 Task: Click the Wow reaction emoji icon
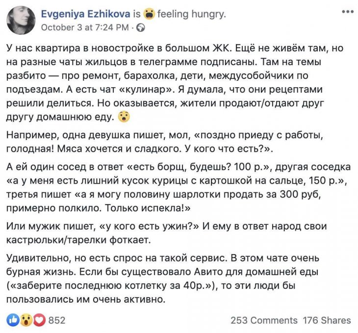tap(26, 320)
